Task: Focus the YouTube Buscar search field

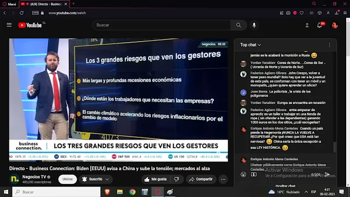Action: [x=161, y=25]
